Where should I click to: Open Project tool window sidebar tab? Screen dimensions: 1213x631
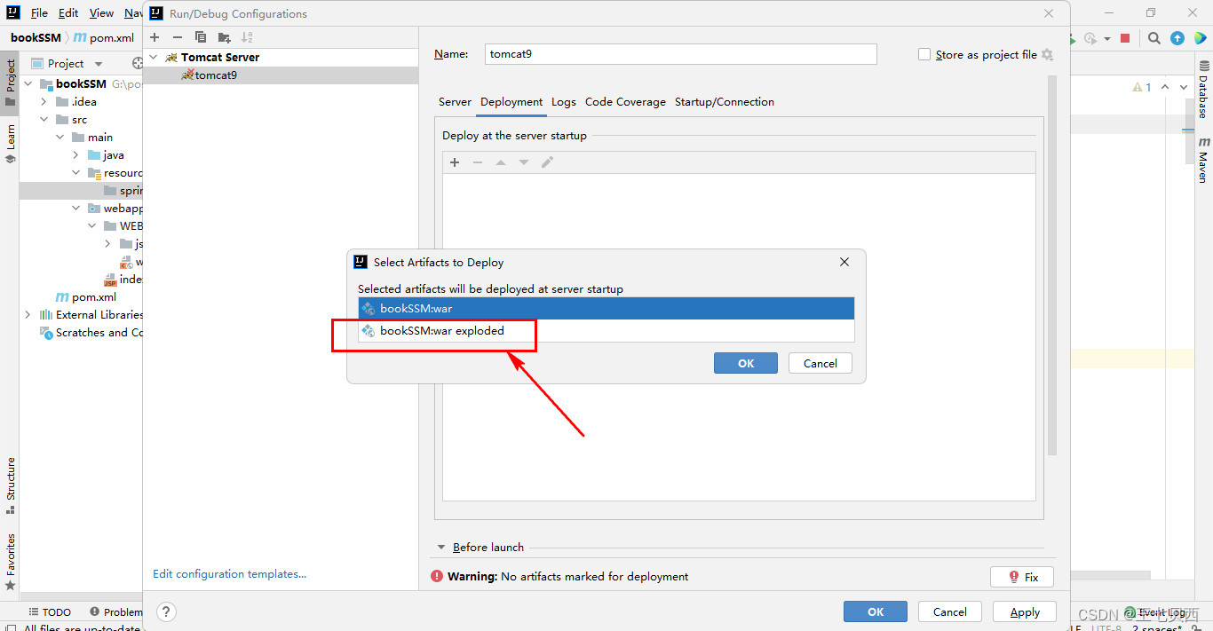(11, 83)
